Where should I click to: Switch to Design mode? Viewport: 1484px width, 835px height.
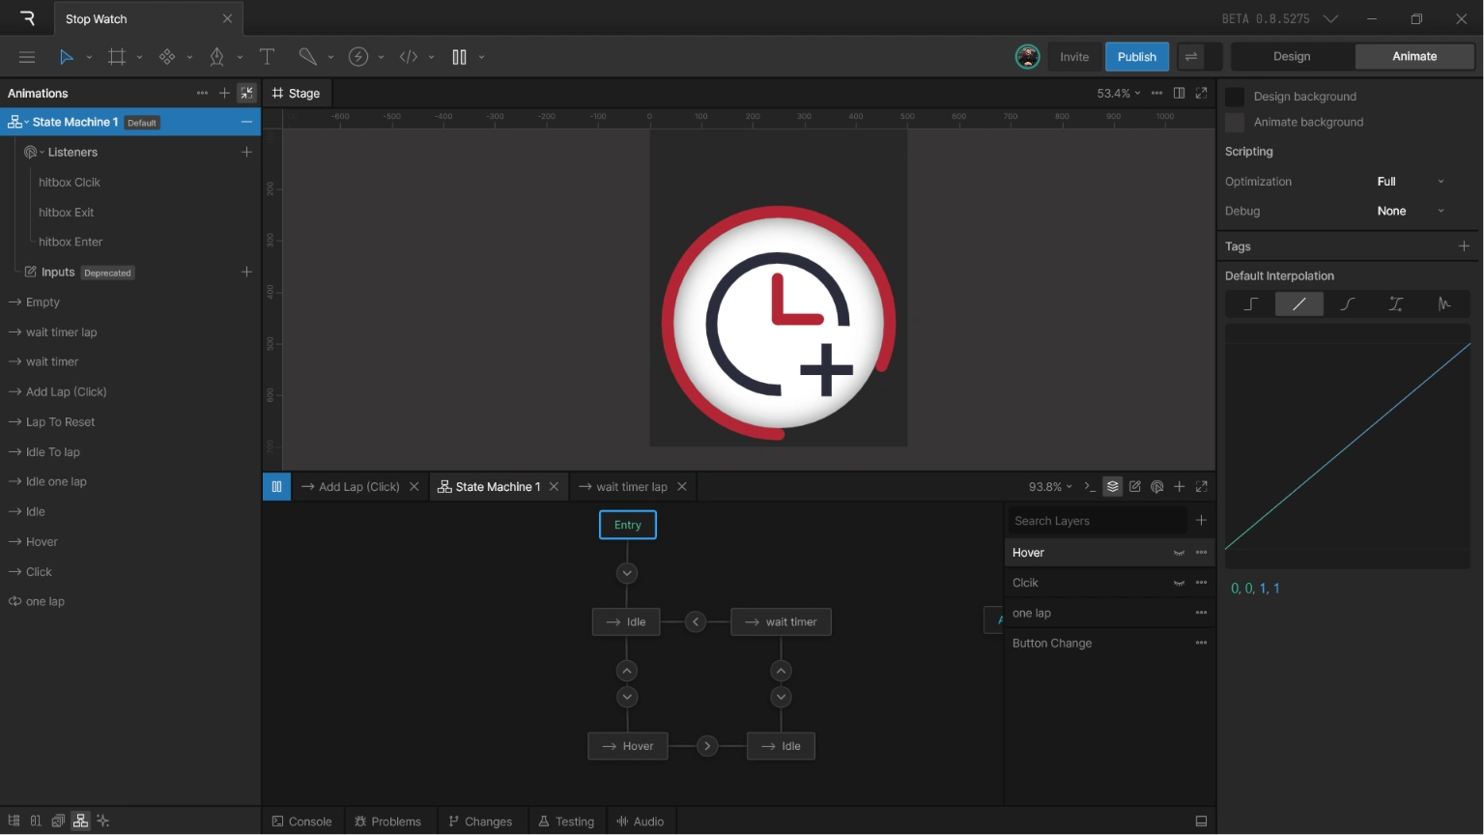[1292, 56]
